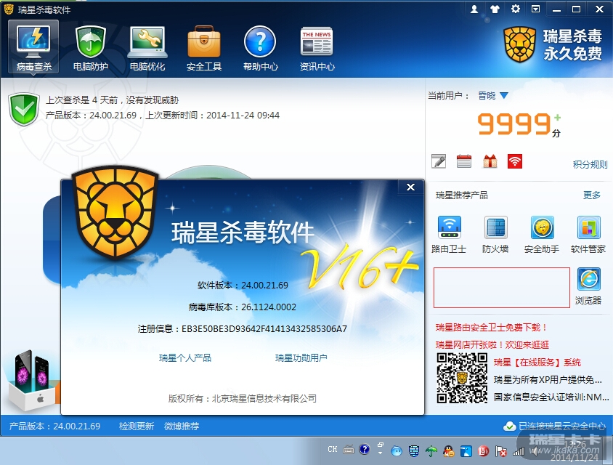The width and height of the screenshot is (613, 465).
Task: Click 微博推荐 in status bar
Action: (182, 426)
